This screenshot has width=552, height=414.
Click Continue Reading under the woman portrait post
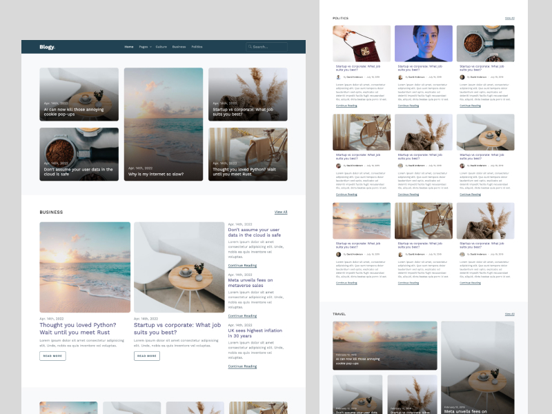408,106
